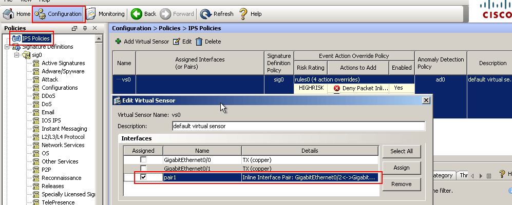Click the Assigned column header in Interfaces

pyautogui.click(x=143, y=151)
